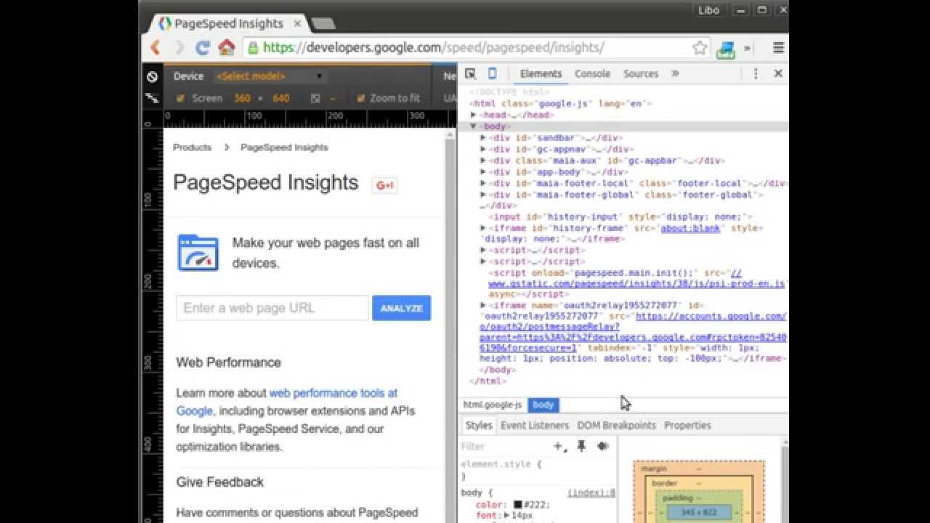Close the DevTools panel
930x523 pixels.
coord(778,73)
